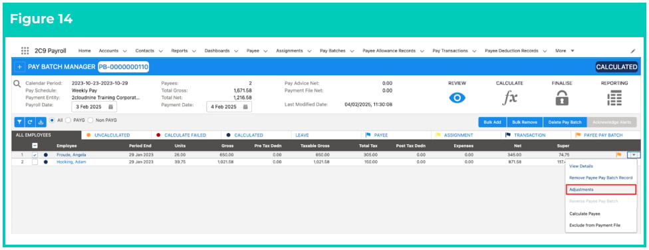Click the orange flag in Froude, Angela row
This screenshot has width=649, height=250.
(x=619, y=155)
